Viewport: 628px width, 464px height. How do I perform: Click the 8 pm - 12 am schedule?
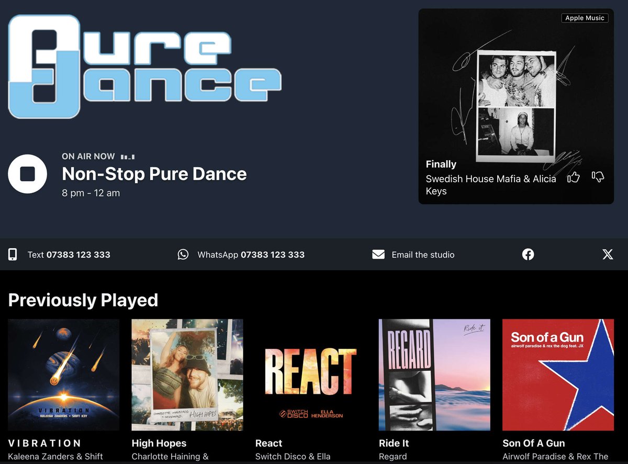click(91, 193)
